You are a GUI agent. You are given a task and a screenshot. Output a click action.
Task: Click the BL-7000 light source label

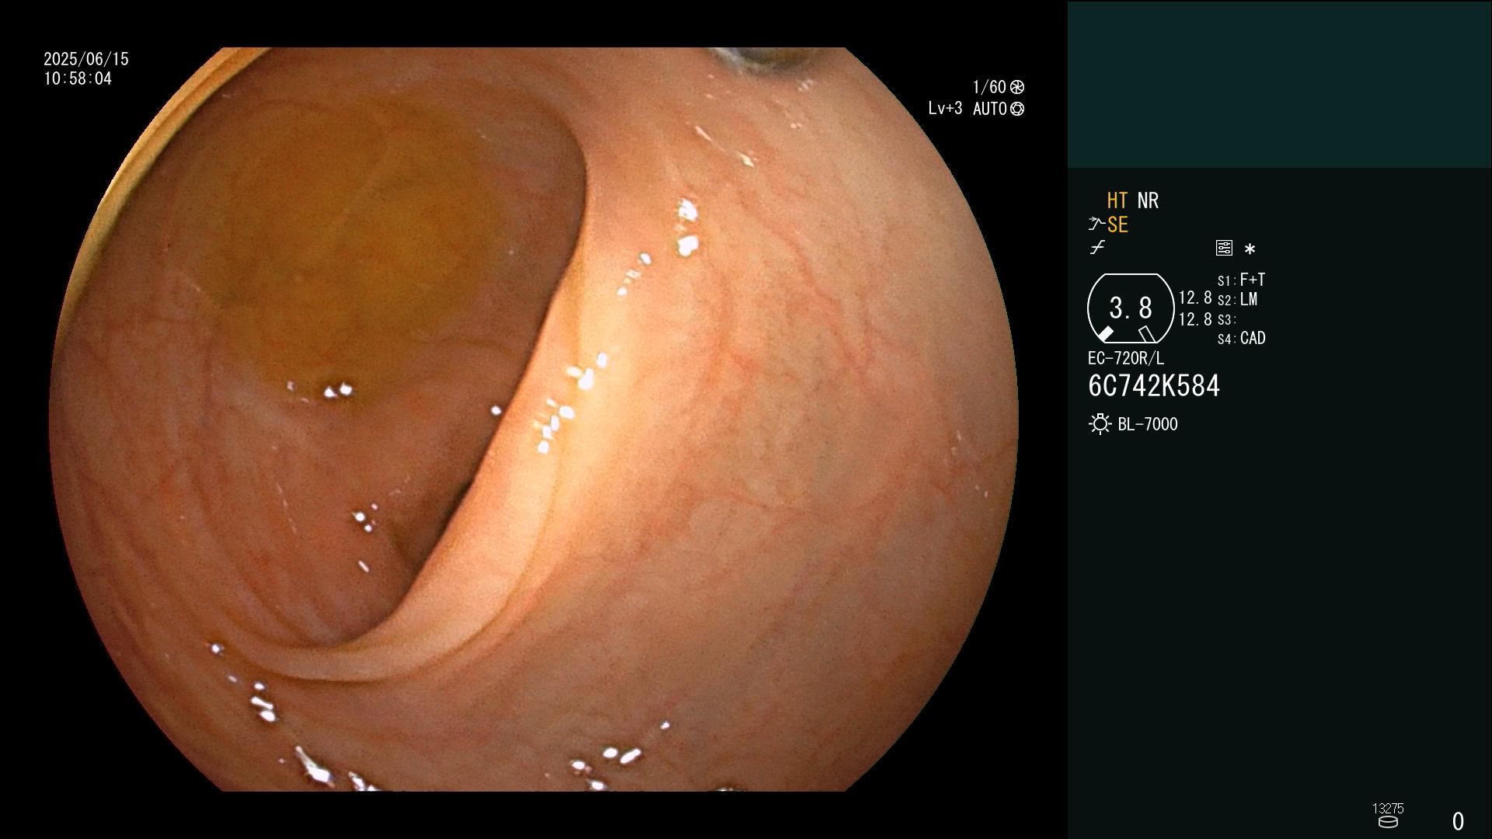[1148, 424]
